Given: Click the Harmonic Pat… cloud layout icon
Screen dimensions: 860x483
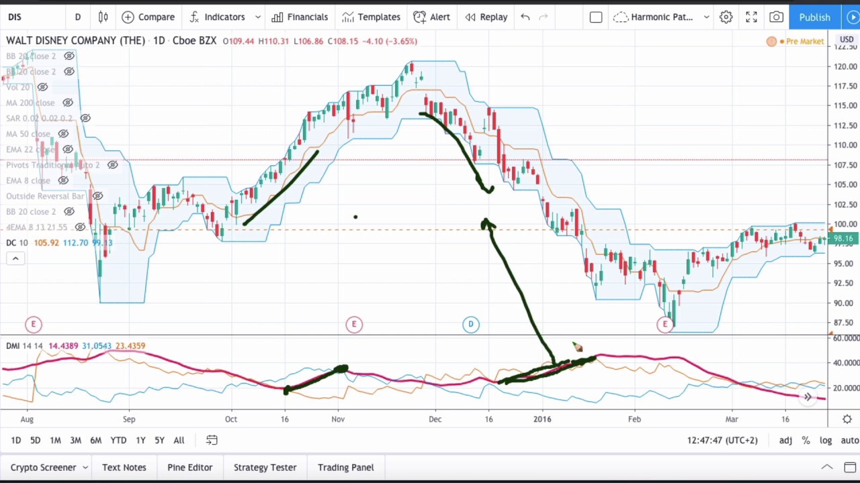Looking at the screenshot, I should [x=620, y=17].
